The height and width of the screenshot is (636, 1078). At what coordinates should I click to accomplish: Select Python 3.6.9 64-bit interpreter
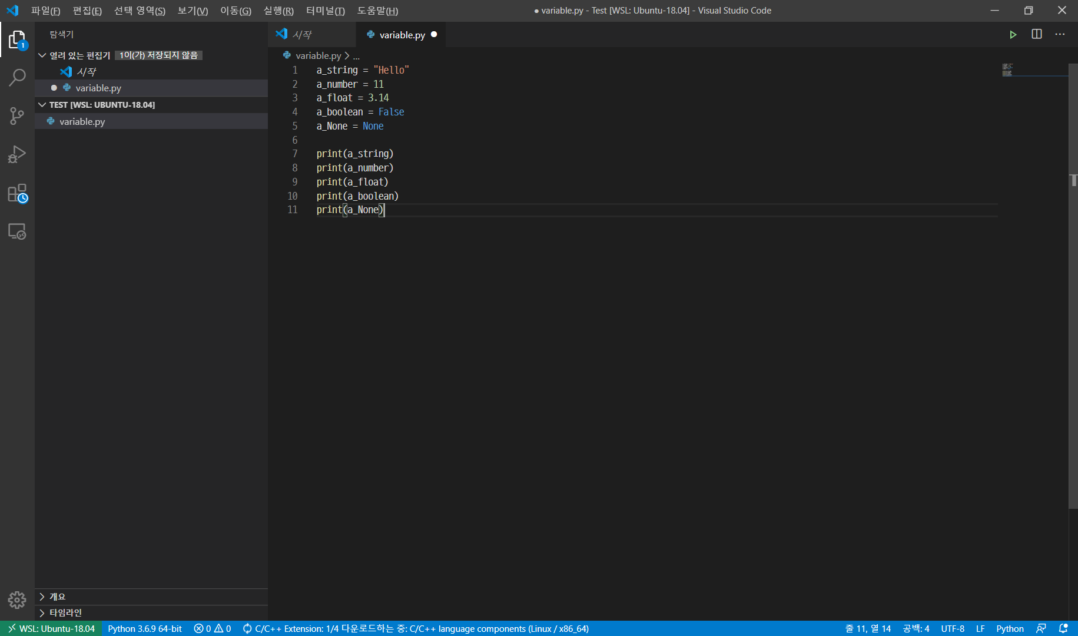tap(145, 628)
